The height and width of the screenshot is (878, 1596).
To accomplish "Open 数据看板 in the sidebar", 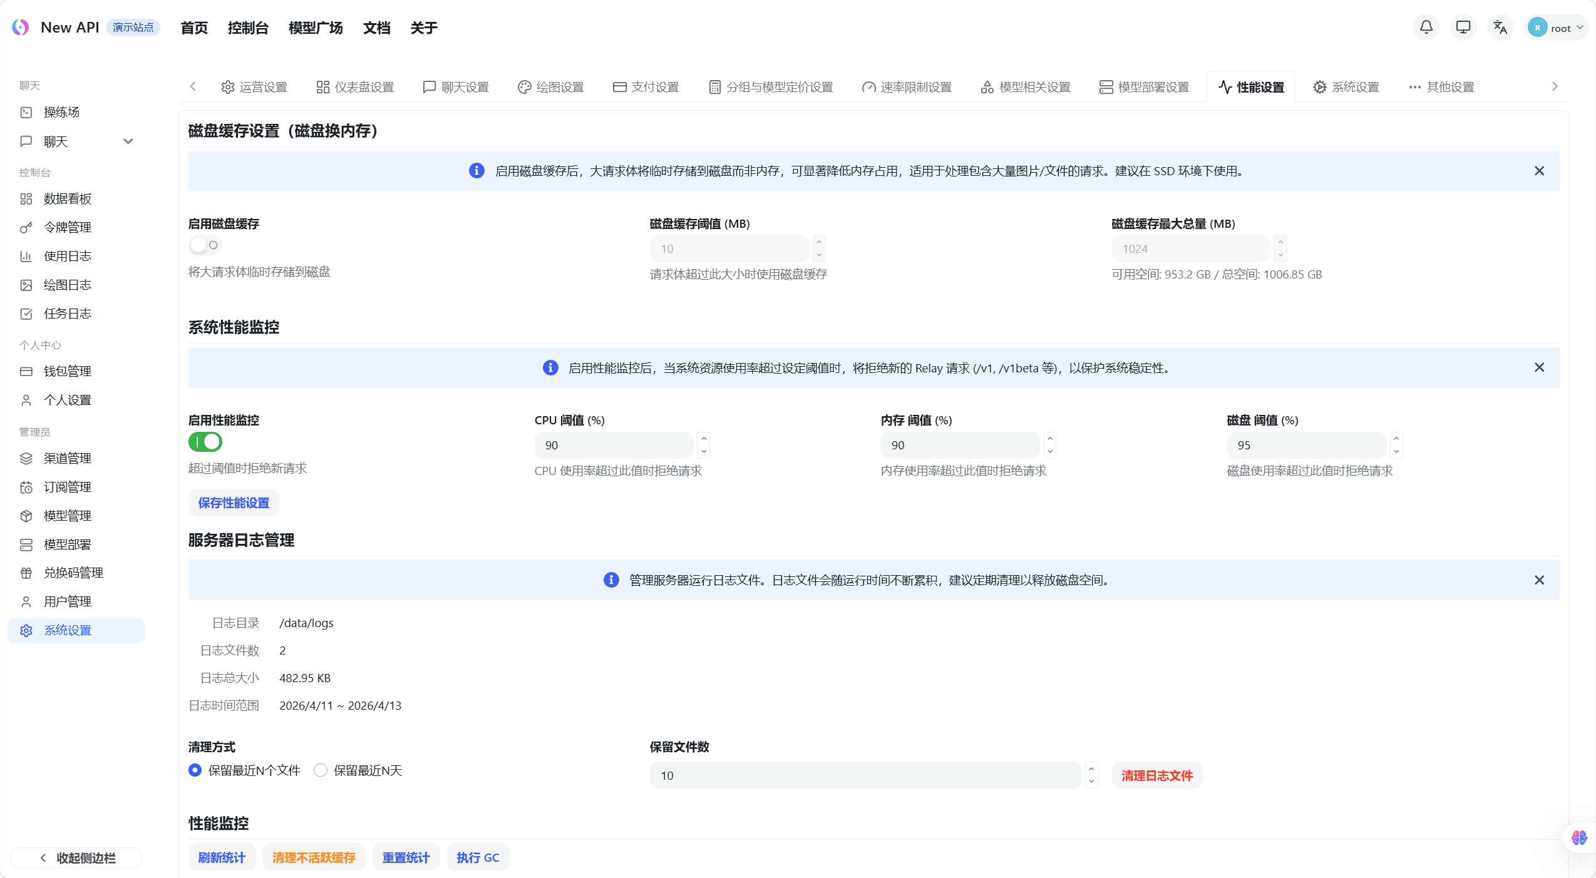I will (66, 198).
